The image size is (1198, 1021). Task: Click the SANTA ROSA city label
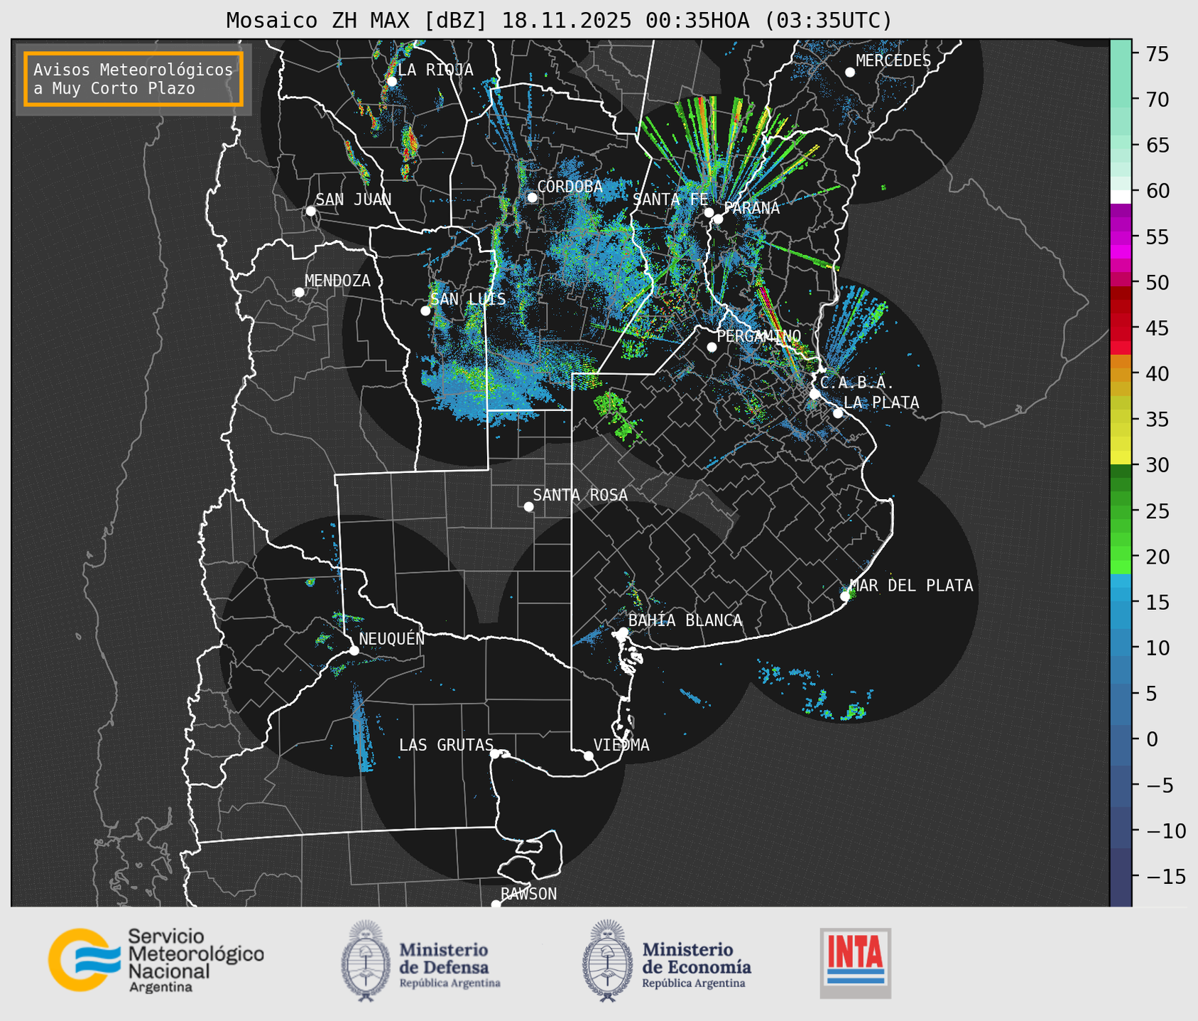click(x=580, y=495)
